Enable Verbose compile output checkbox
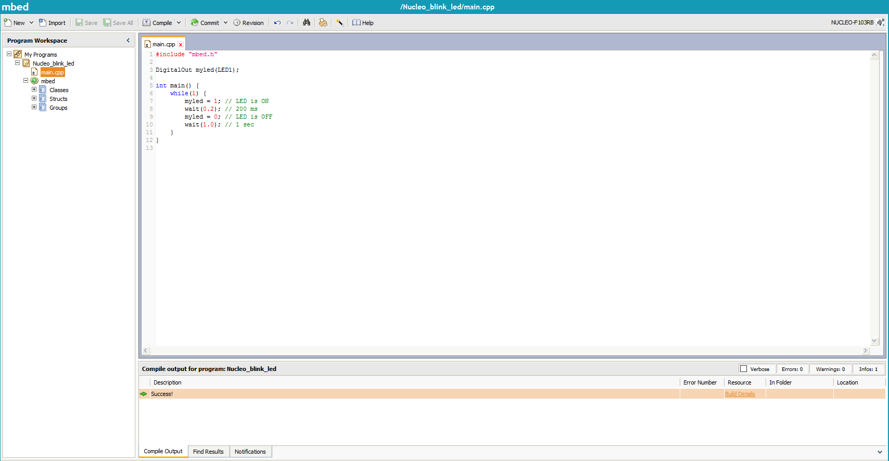This screenshot has width=889, height=461. [743, 369]
